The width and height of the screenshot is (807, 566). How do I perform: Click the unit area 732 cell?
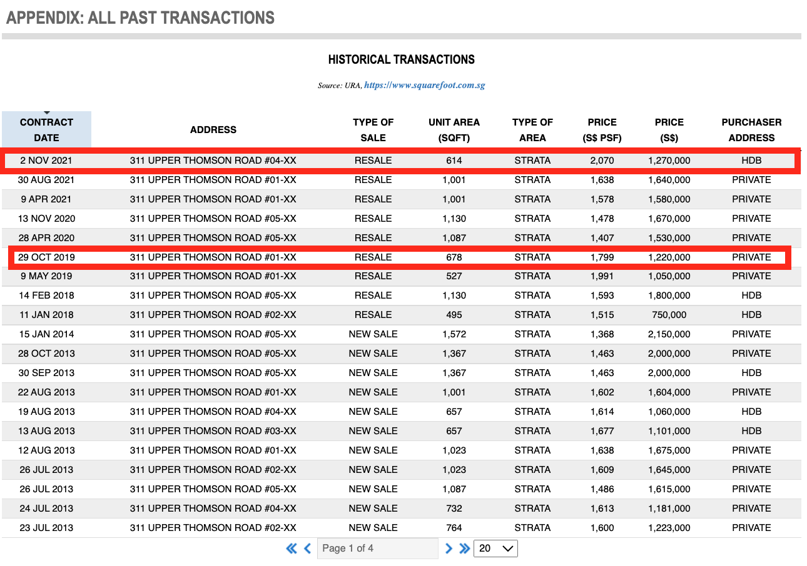coord(454,509)
